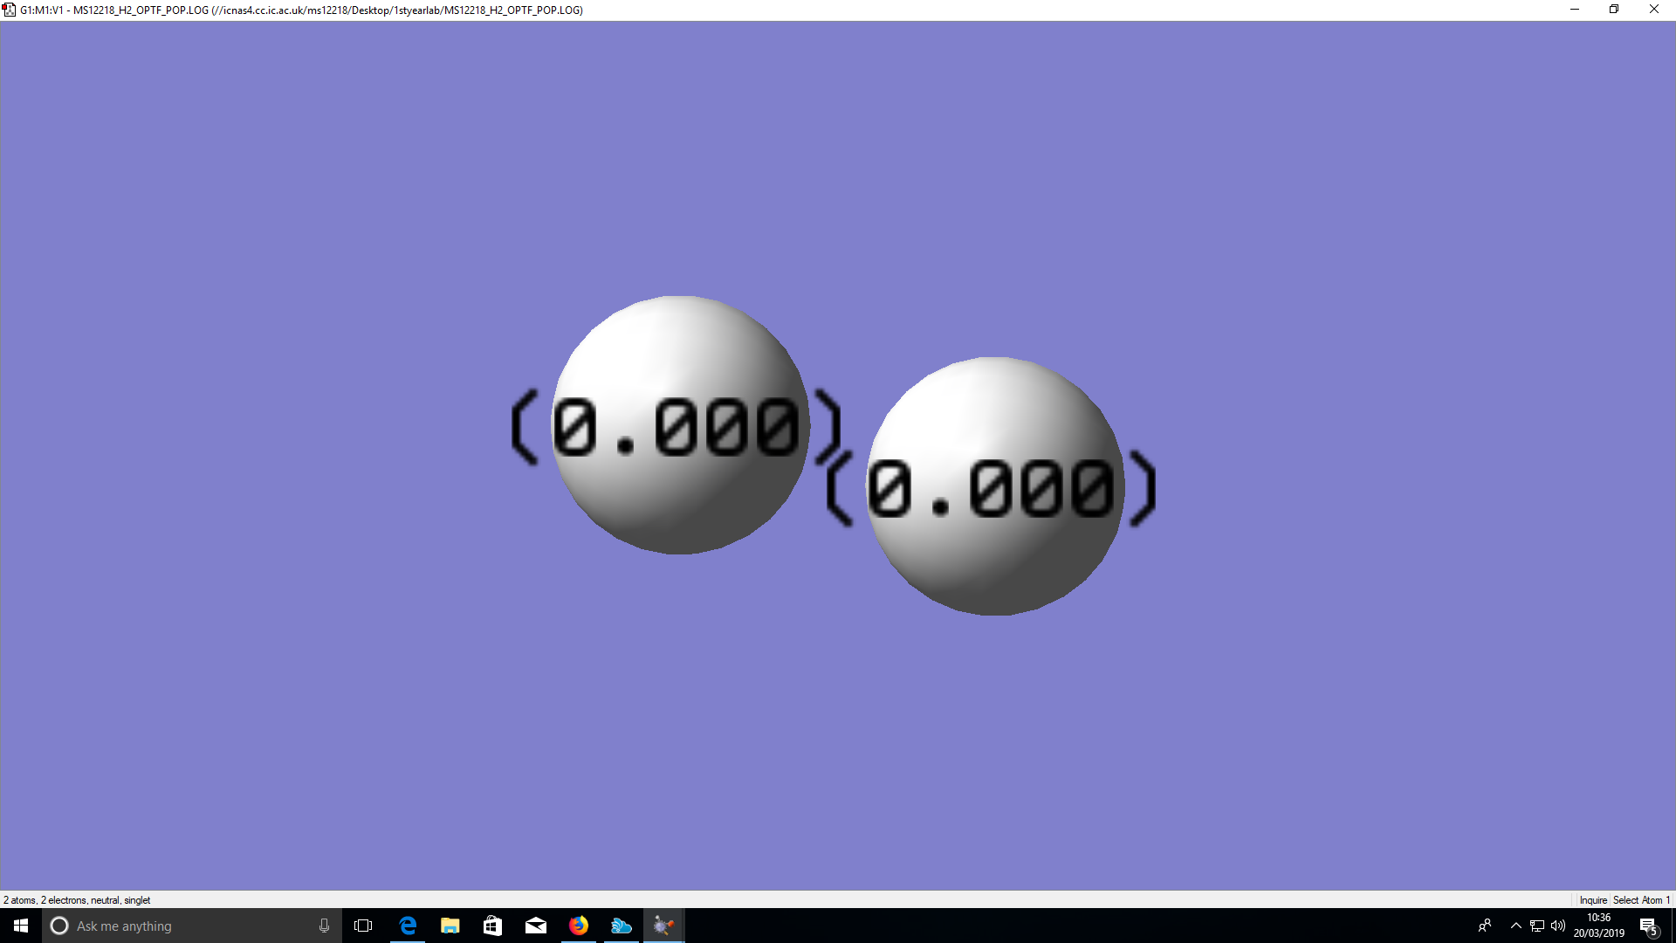Open the Microsoft Store taskbar icon

(493, 926)
